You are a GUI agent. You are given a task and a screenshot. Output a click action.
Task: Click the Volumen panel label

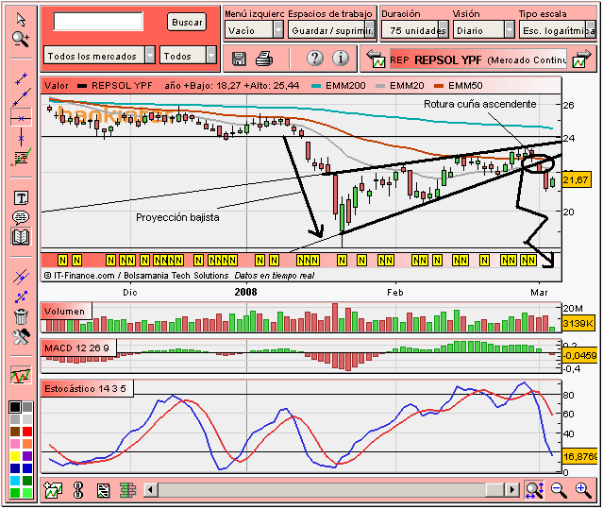click(x=64, y=311)
